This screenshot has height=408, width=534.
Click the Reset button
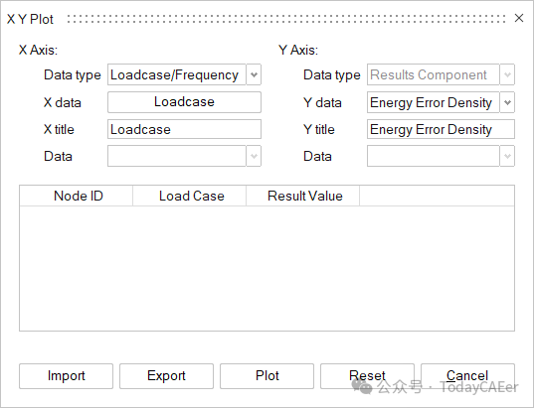[367, 376]
